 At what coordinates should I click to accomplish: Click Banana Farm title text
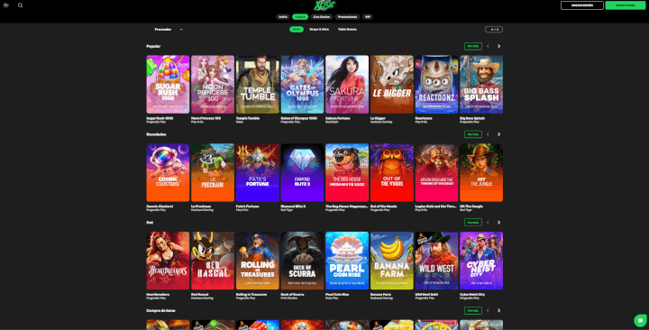[x=380, y=295]
